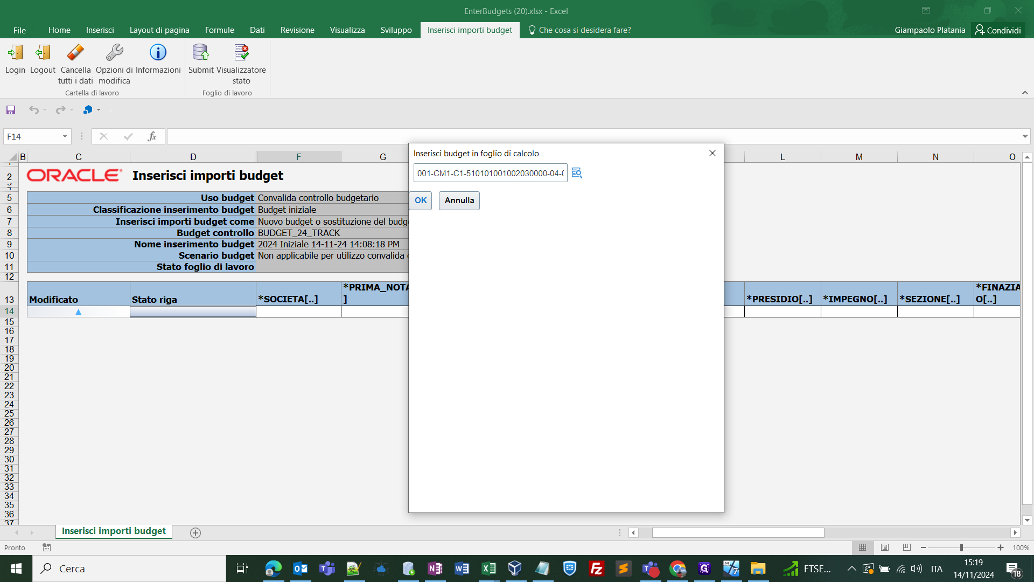Click the 100% zoom level text
Image resolution: width=1034 pixels, height=582 pixels.
[x=1021, y=548]
